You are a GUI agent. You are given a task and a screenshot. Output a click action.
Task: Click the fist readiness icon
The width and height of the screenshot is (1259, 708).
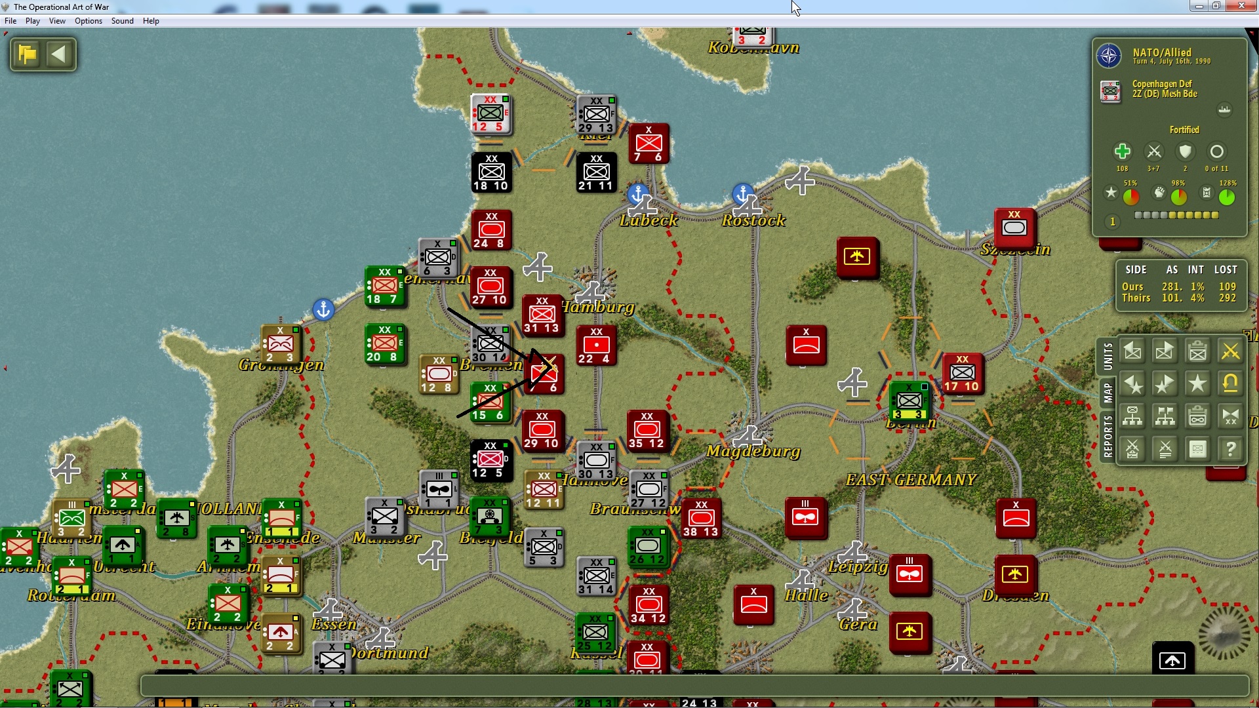1159,193
